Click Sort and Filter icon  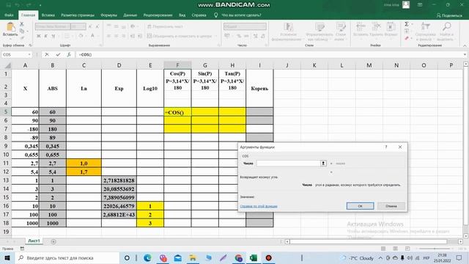point(425,26)
